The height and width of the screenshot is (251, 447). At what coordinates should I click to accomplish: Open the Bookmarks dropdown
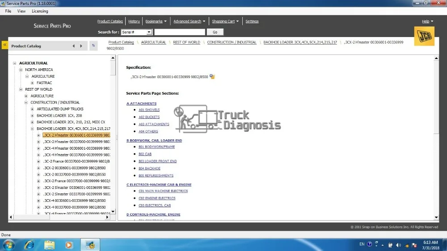point(156,21)
